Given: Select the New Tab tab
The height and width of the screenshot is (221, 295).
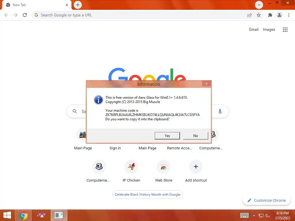Looking at the screenshot, I should click(x=37, y=5).
